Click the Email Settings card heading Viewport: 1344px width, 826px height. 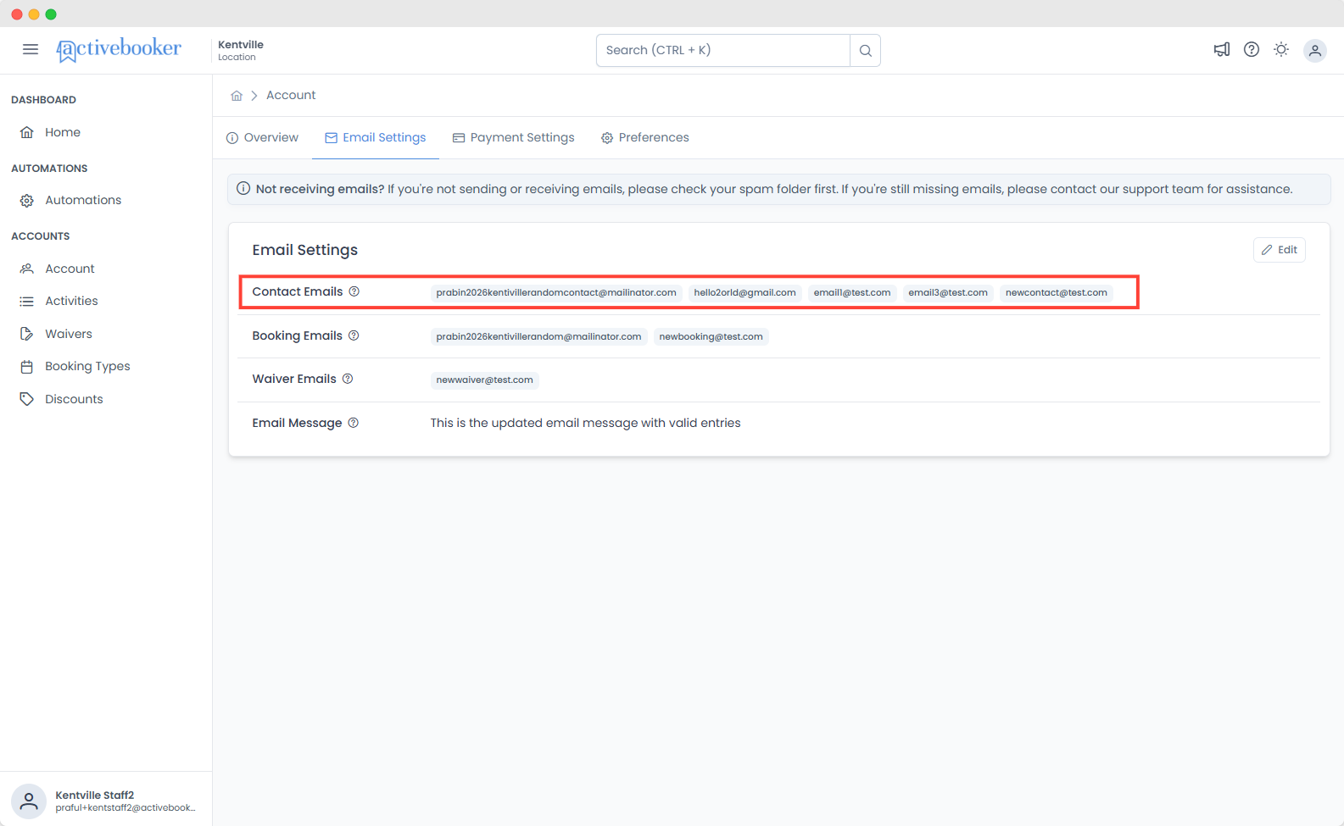click(305, 250)
